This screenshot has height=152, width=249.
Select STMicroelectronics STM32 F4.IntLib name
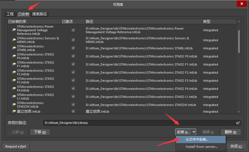click(36, 89)
